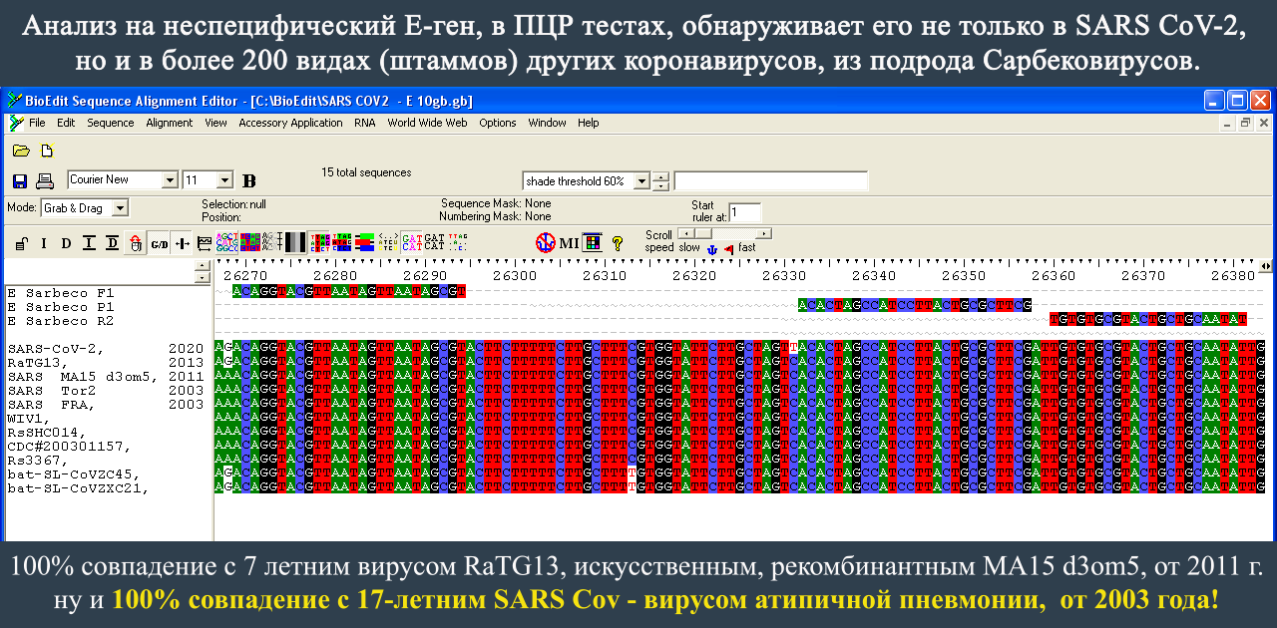Screen dimensions: 1277x628
Task: Click the MI identity matrix icon
Action: [569, 242]
